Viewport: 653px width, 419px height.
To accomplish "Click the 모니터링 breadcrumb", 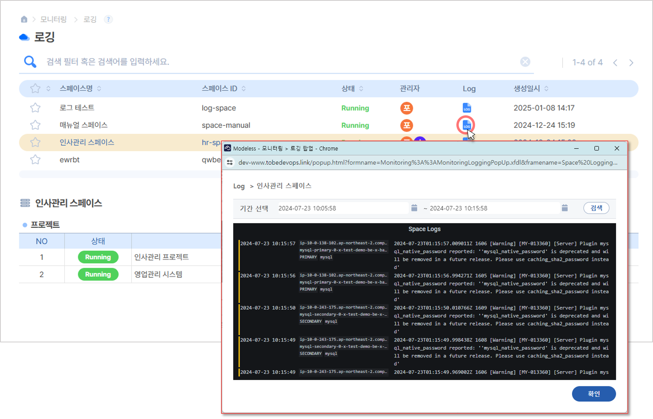I will click(53, 19).
